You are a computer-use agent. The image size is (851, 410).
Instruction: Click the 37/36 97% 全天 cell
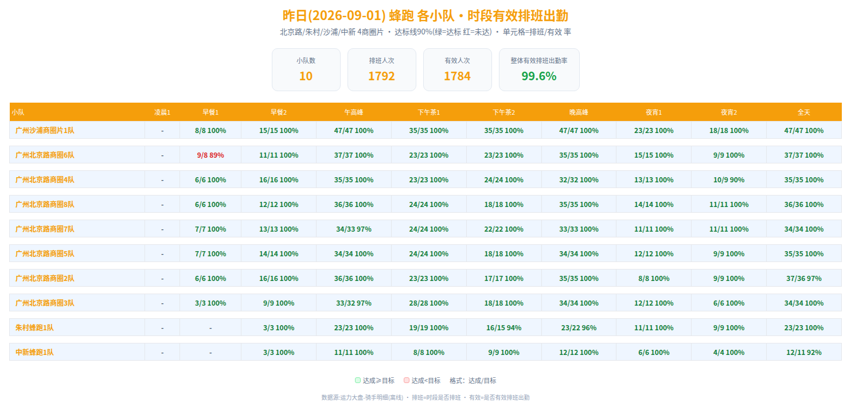(804, 278)
